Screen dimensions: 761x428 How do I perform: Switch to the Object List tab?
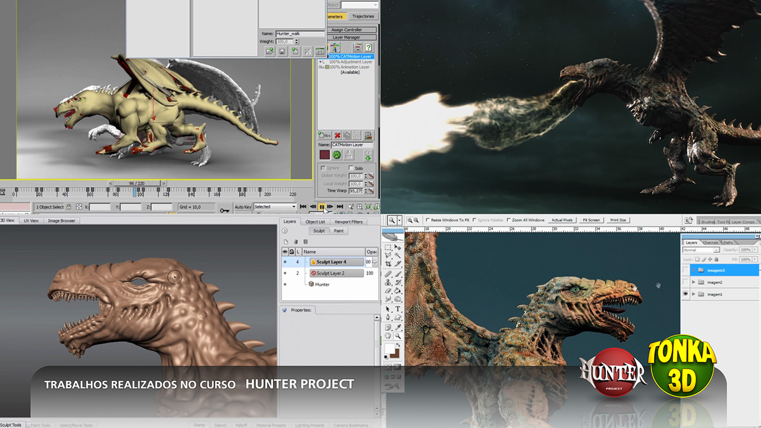click(x=315, y=222)
